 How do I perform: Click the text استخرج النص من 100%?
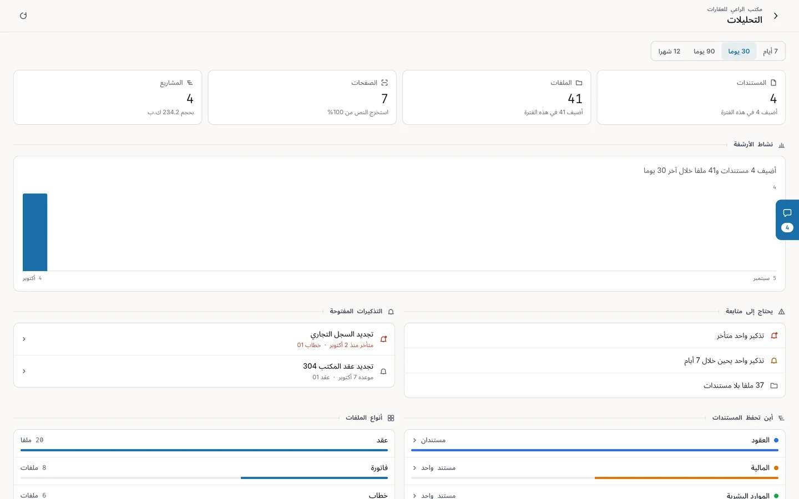pos(358,113)
